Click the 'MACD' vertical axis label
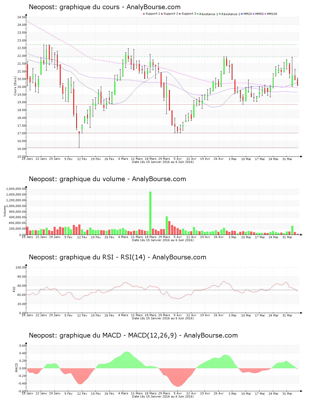This screenshot has width=312, height=404. pos(16,368)
